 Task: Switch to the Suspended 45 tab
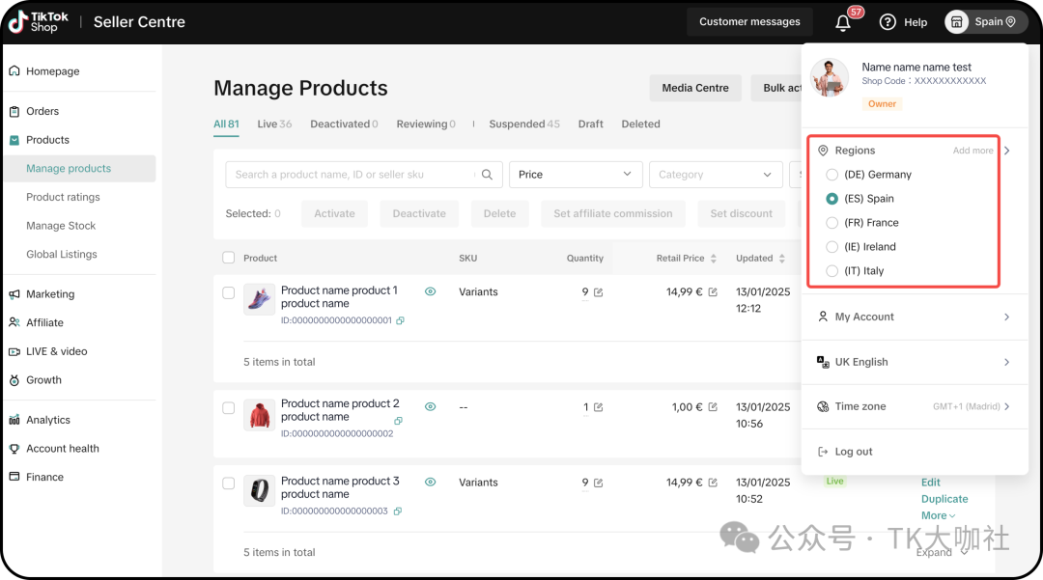pos(524,124)
